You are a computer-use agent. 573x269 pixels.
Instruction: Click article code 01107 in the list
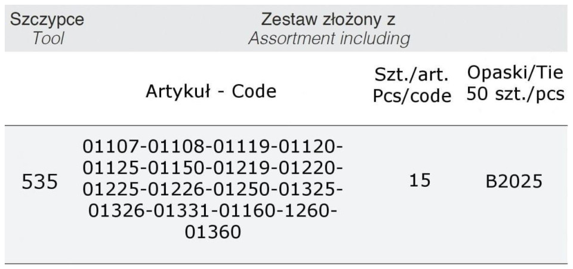pyautogui.click(x=107, y=146)
